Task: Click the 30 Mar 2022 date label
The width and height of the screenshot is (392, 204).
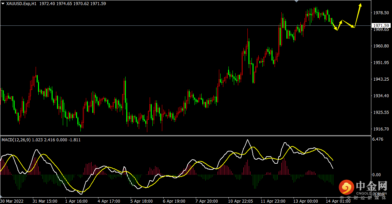Action: pyautogui.click(x=12, y=201)
